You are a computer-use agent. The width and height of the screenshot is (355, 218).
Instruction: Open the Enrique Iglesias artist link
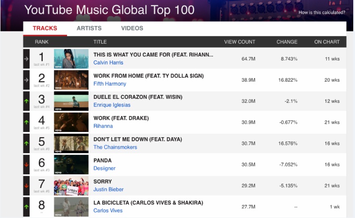112,105
